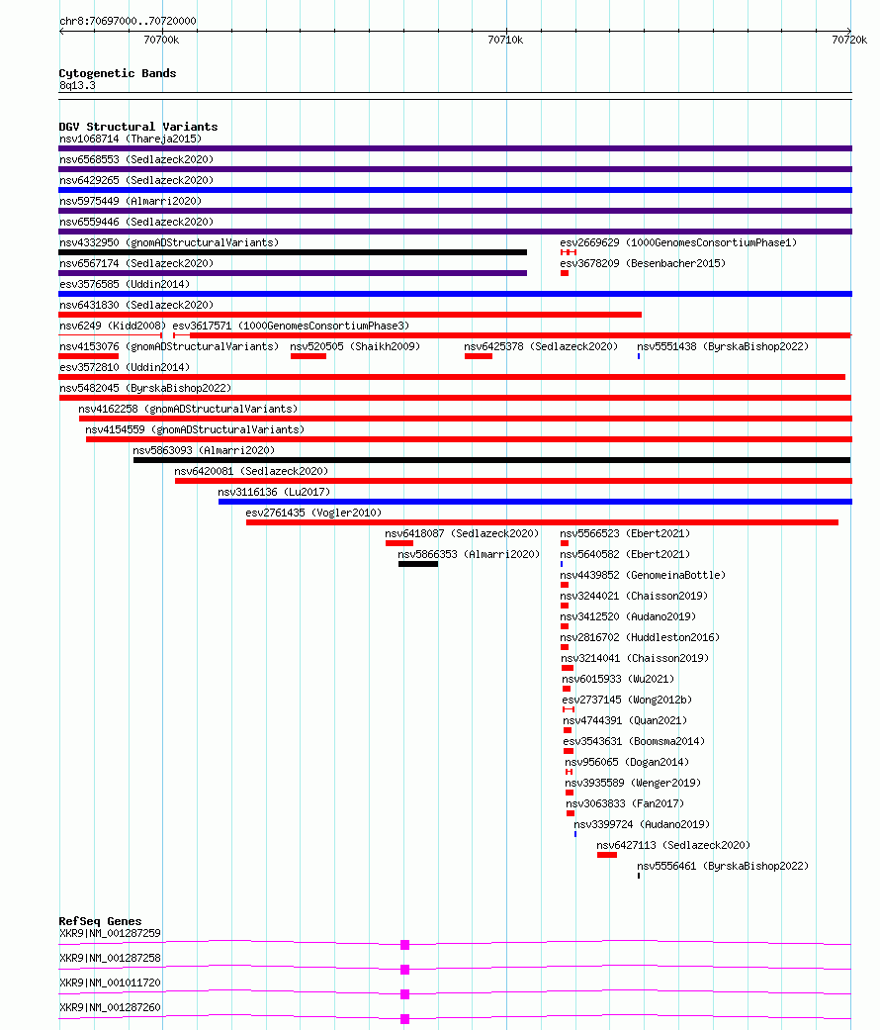Click nsv6418087 (Sedlazeck2020) label
Image resolution: width=880 pixels, height=1030 pixels.
(x=462, y=534)
